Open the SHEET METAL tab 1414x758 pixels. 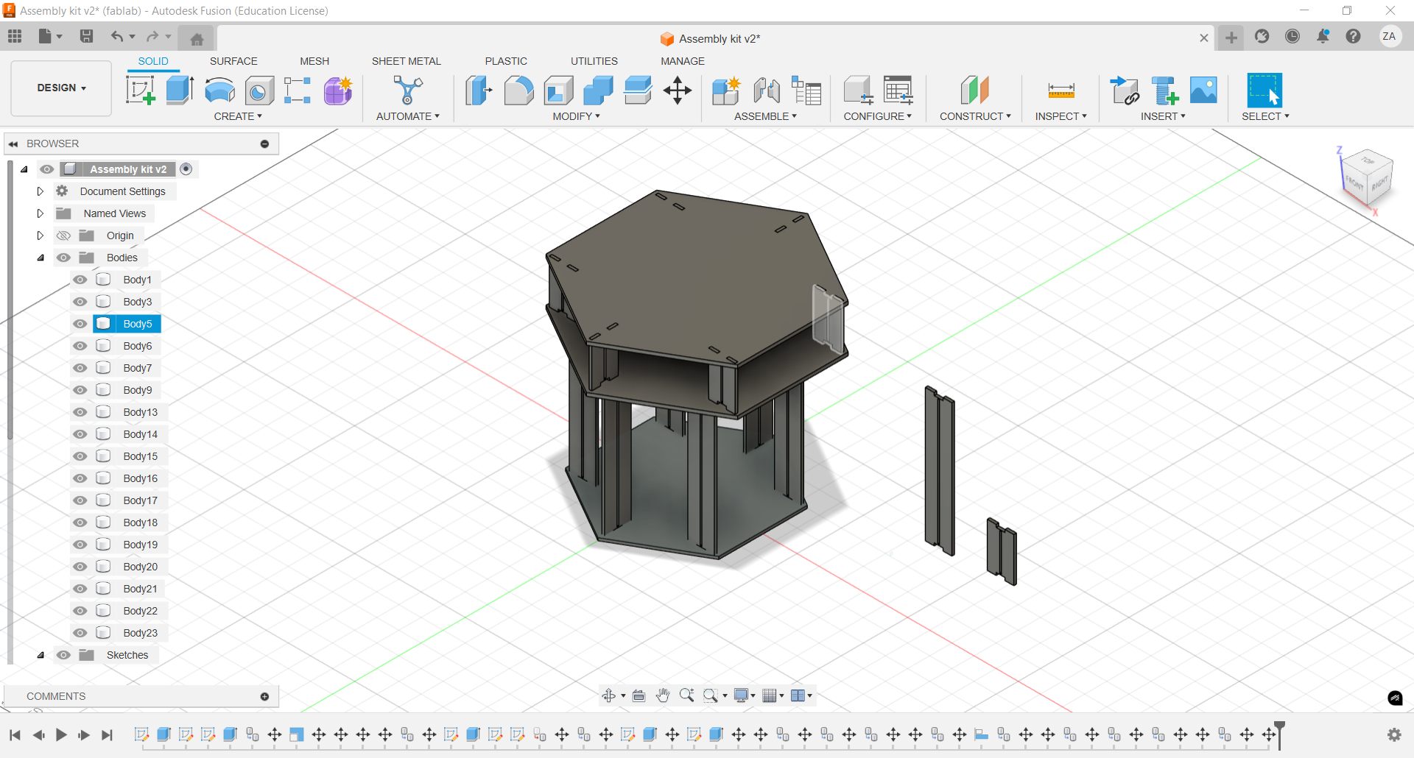click(406, 61)
